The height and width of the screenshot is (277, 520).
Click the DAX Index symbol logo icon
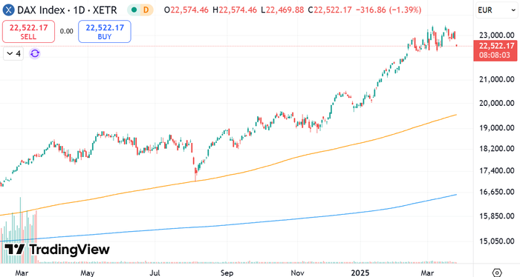click(8, 10)
